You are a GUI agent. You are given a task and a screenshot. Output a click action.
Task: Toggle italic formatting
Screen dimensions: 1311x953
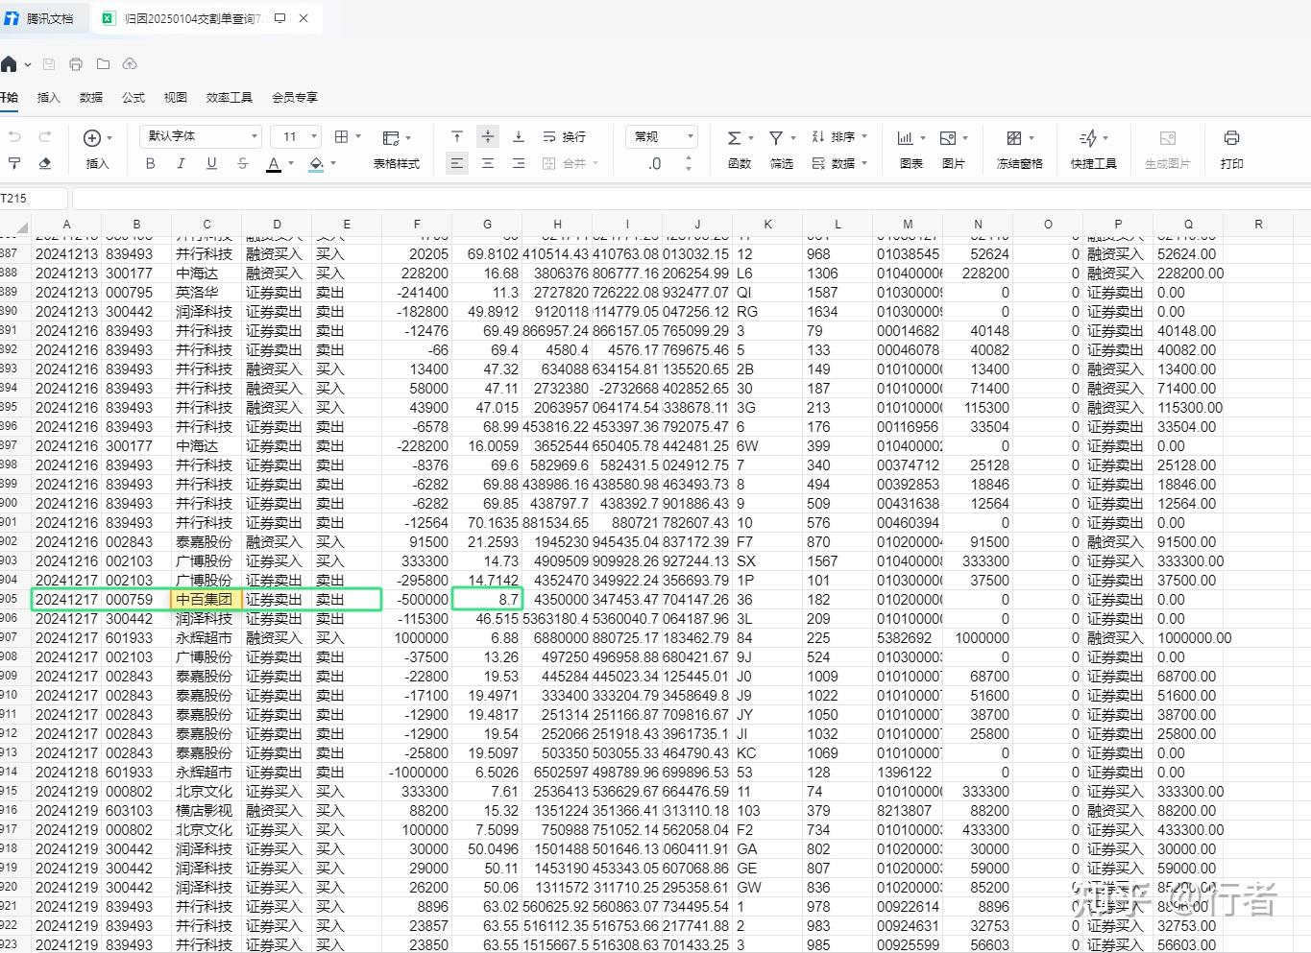181,163
